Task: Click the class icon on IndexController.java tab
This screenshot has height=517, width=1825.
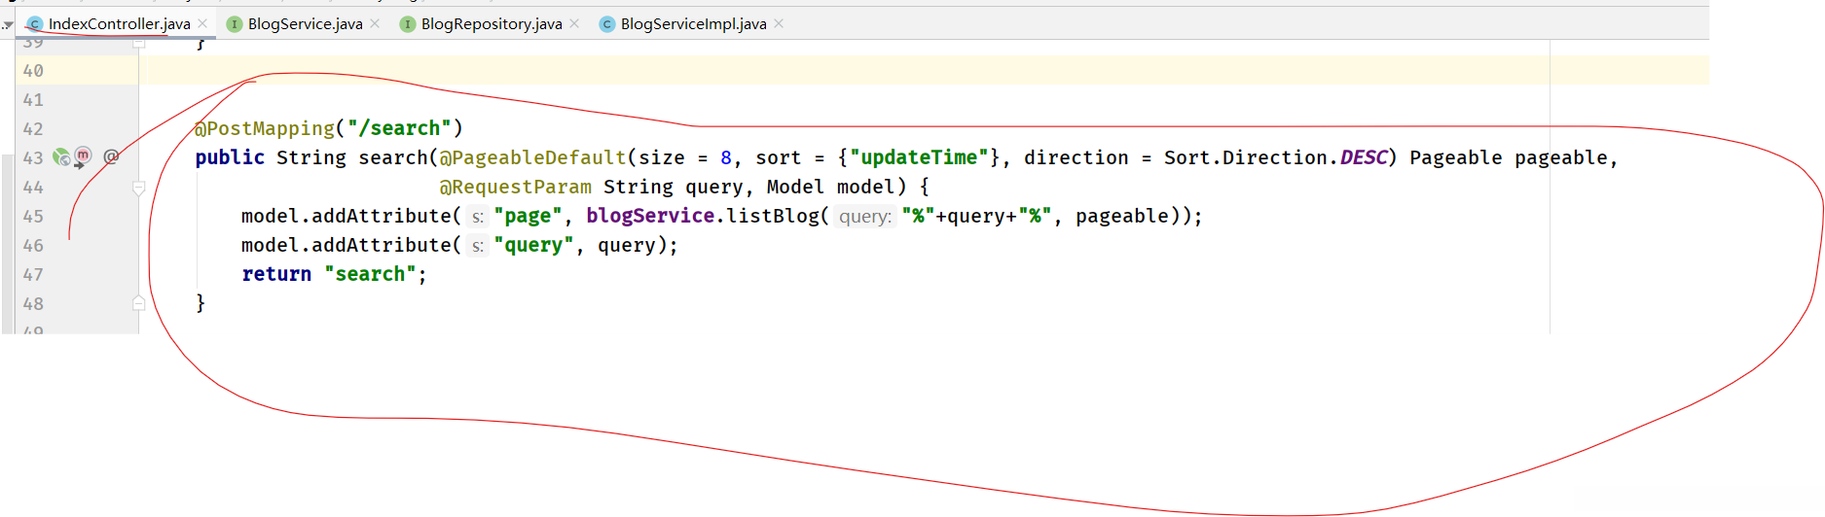Action: click(35, 24)
